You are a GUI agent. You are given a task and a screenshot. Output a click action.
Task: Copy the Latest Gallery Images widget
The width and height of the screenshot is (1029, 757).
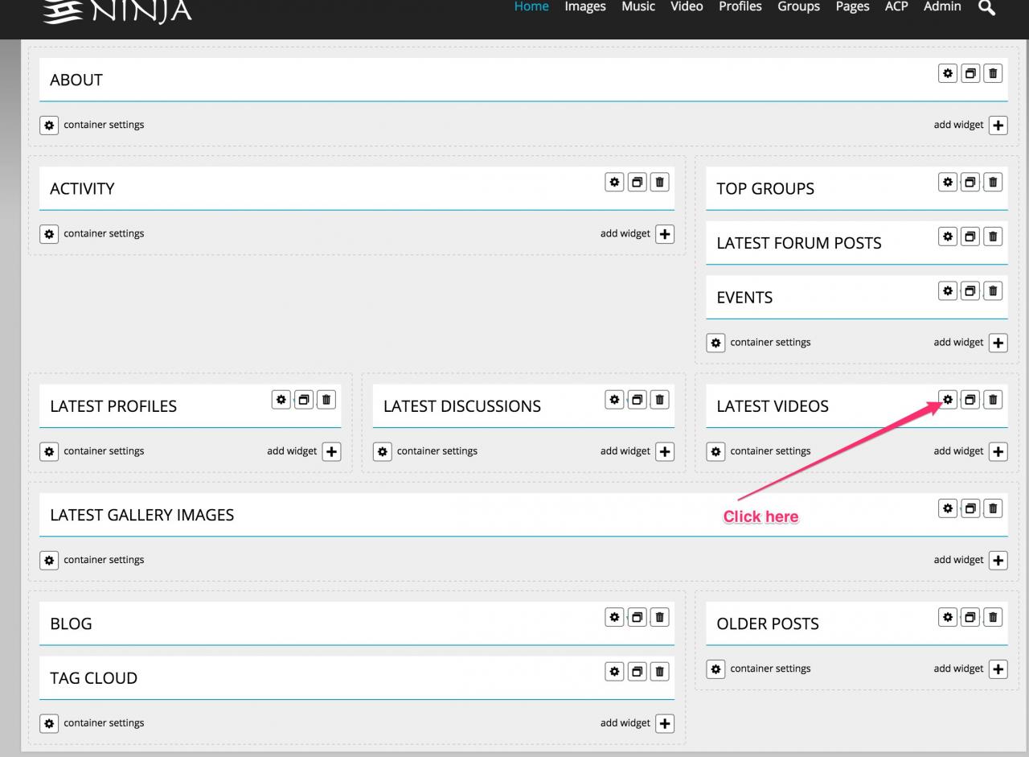(x=971, y=508)
